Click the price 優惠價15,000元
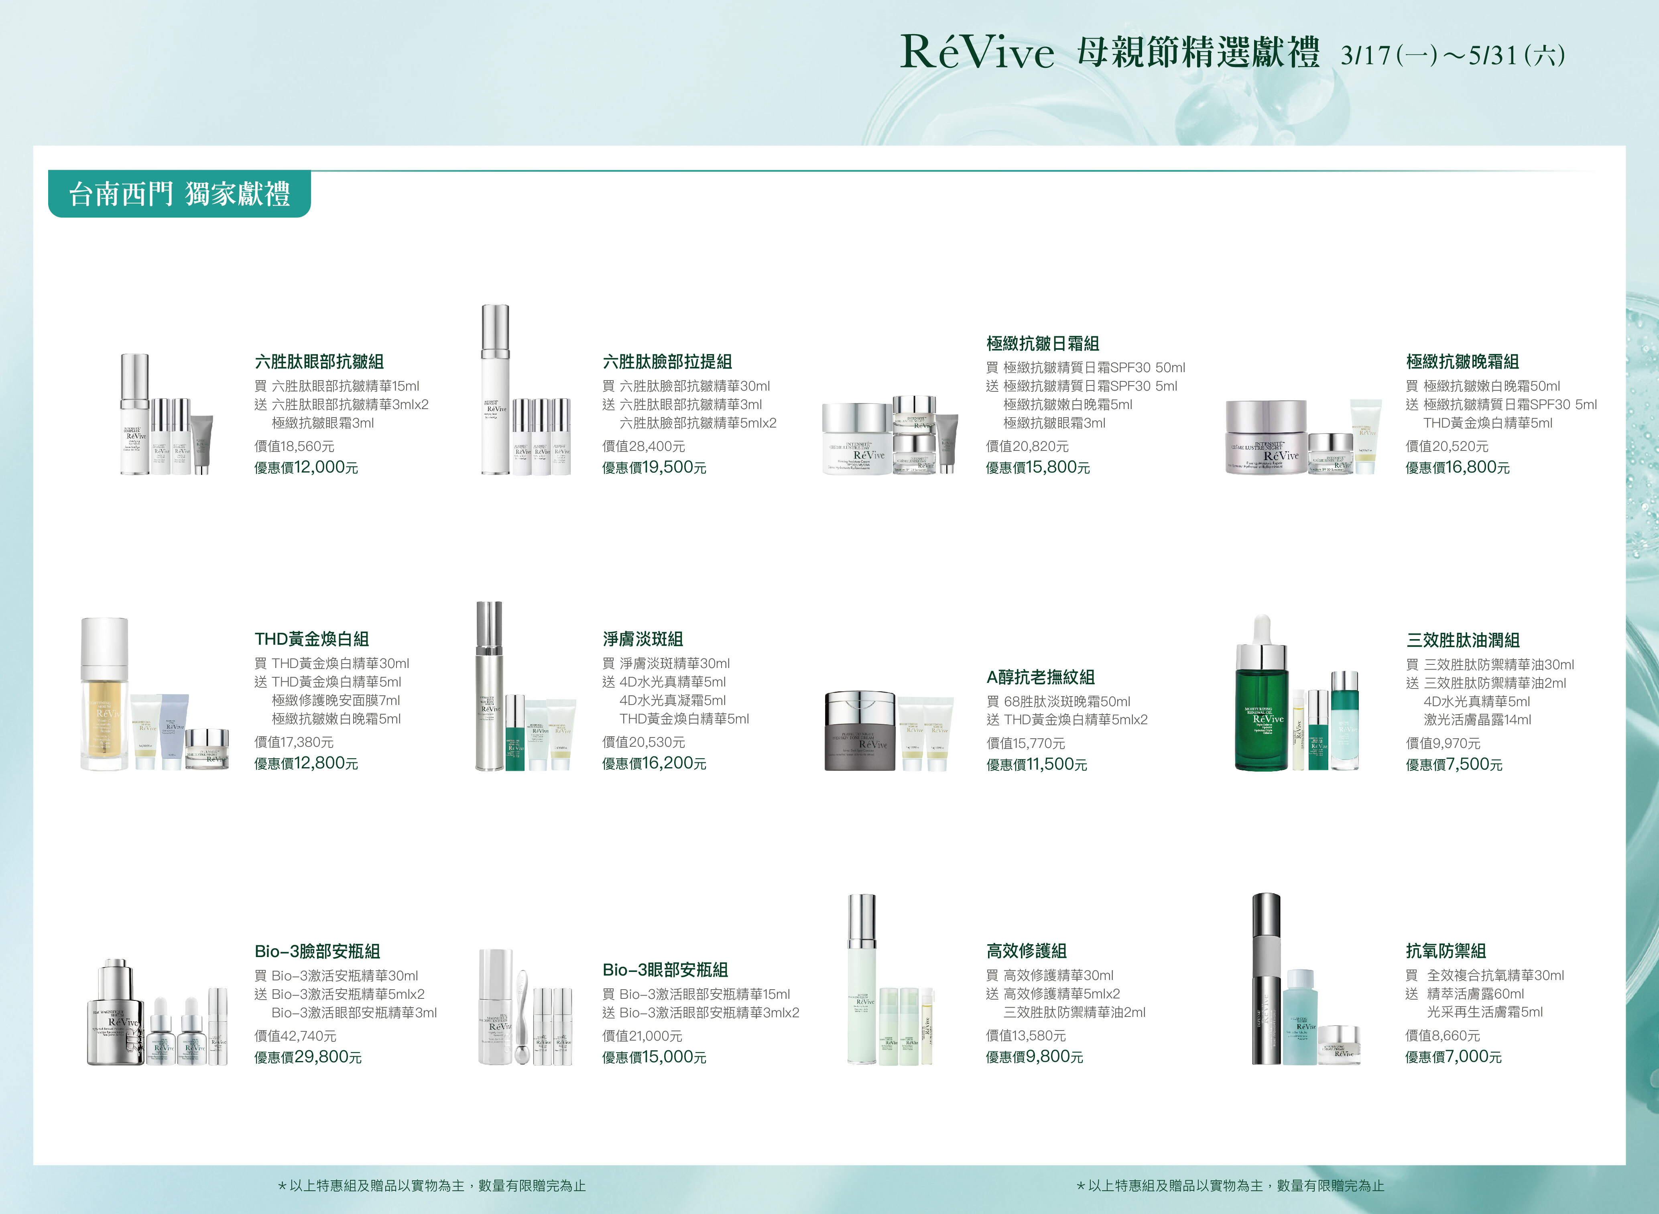The image size is (1659, 1214). click(655, 1057)
